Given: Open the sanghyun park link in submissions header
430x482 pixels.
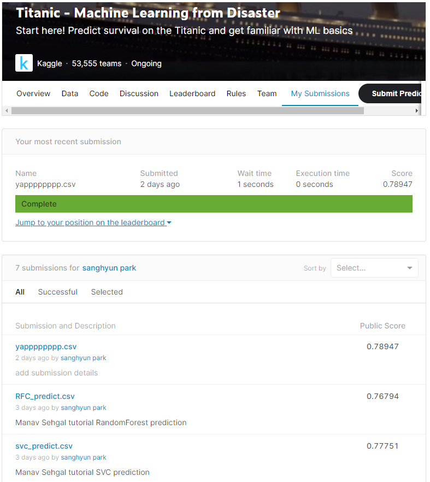Looking at the screenshot, I should (x=109, y=268).
